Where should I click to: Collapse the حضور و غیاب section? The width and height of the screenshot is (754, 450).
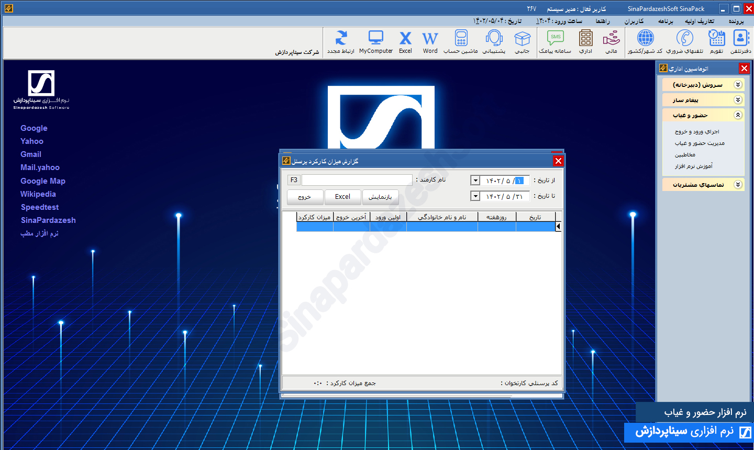[738, 115]
